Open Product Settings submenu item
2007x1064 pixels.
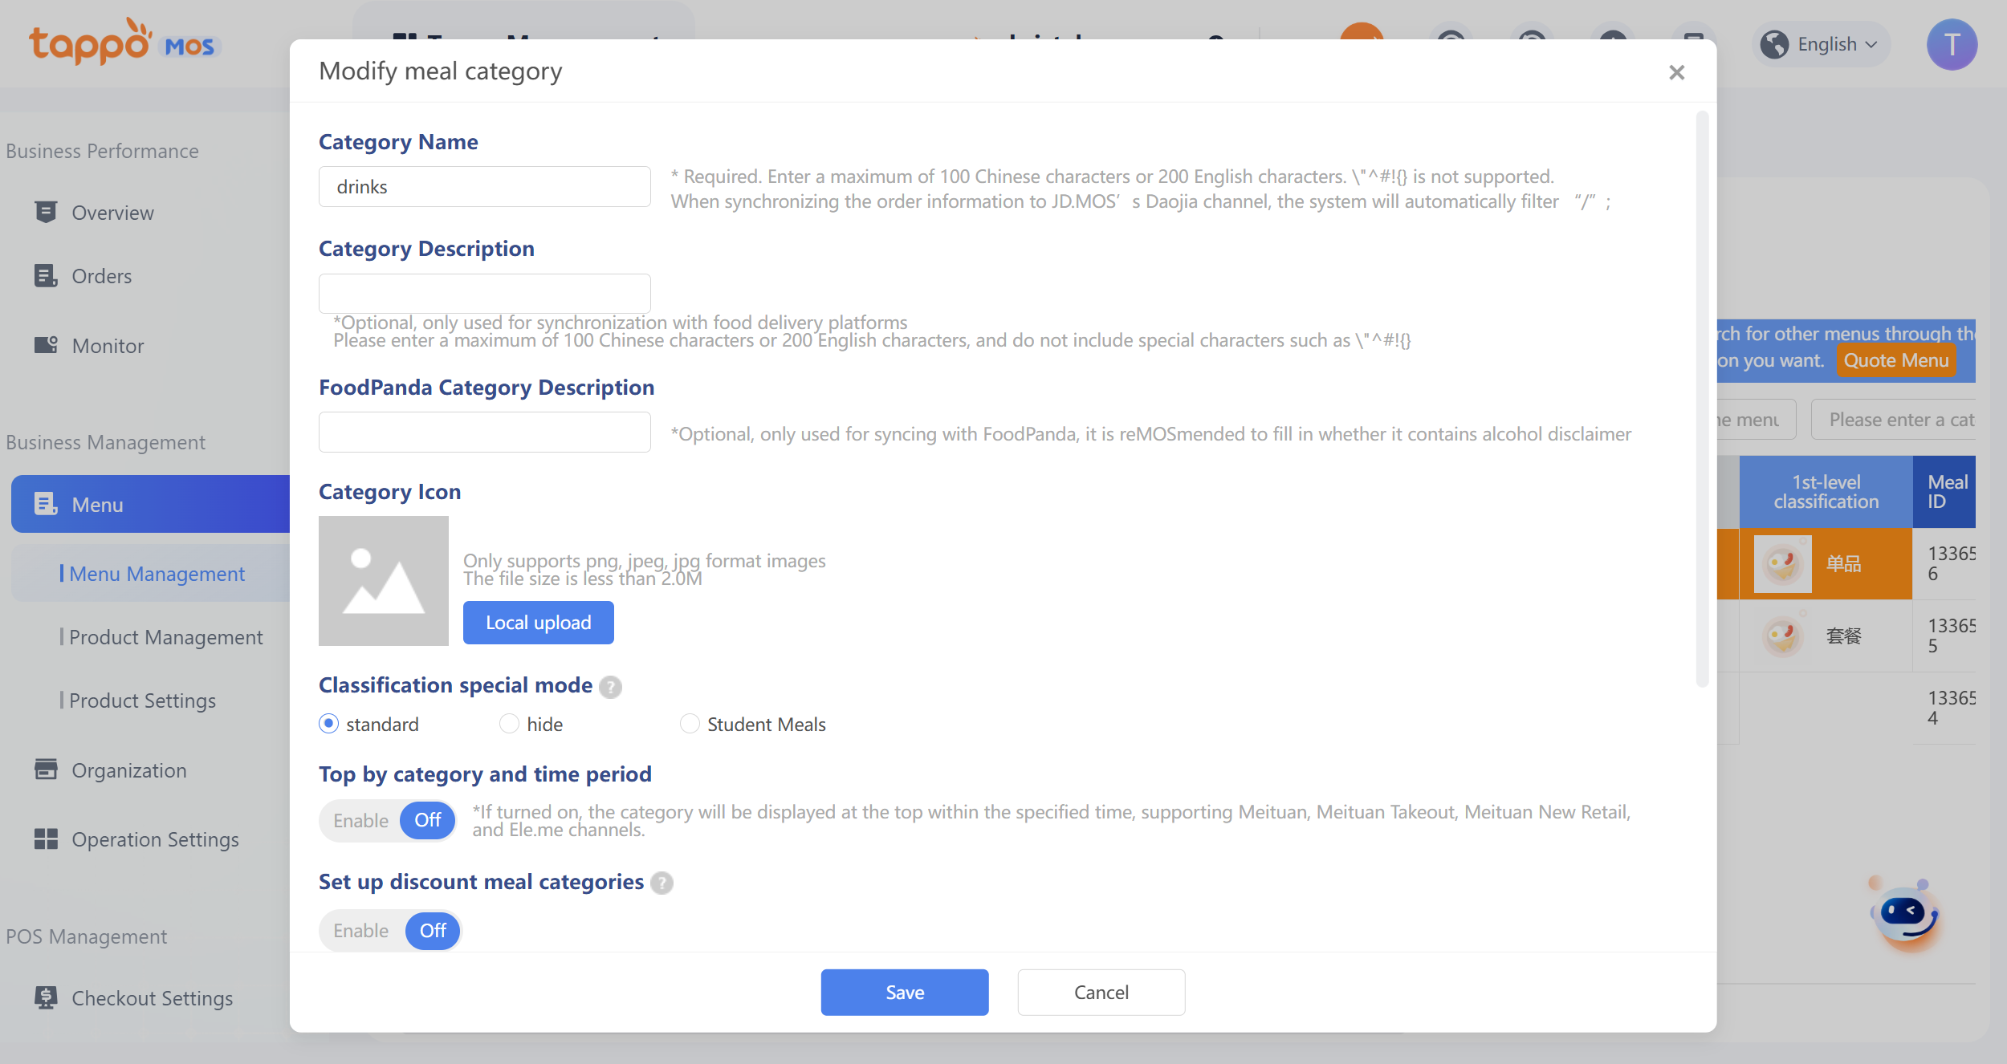(142, 701)
